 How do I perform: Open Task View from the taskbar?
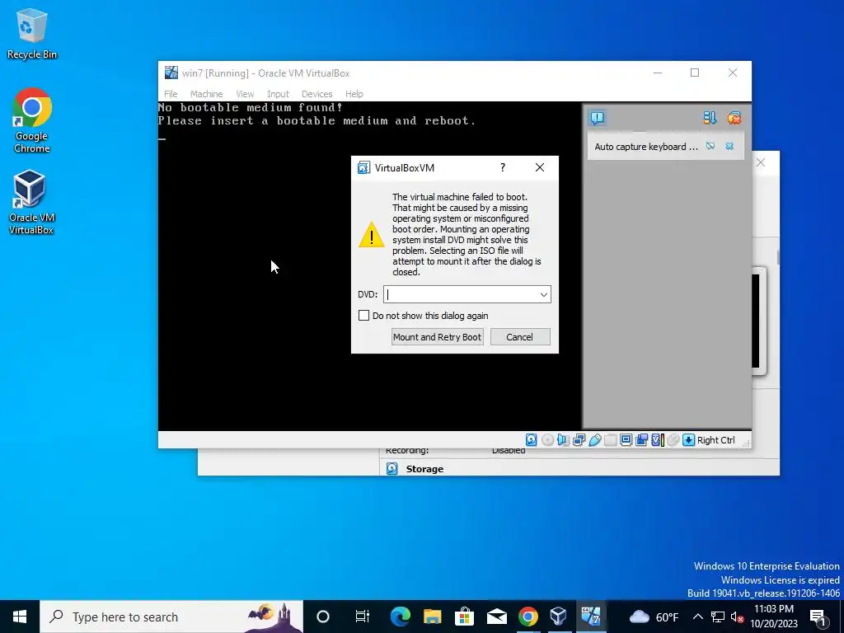pos(363,617)
